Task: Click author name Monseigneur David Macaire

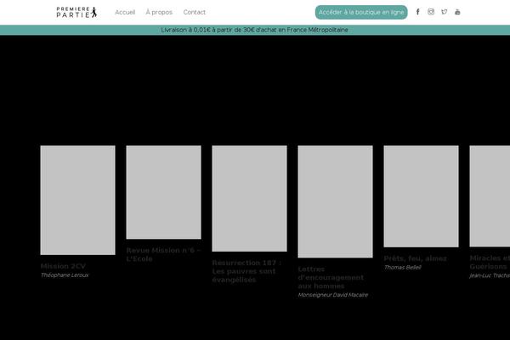Action: 332,295
